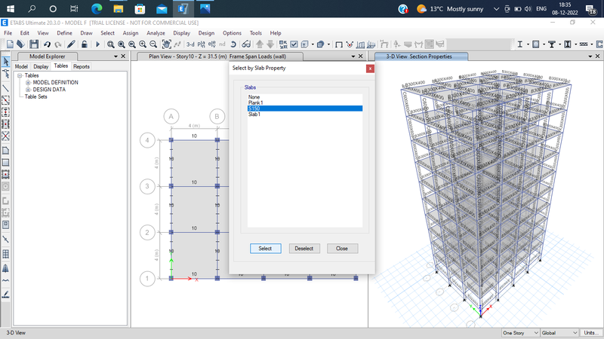Open the Global coordinate system dropdown
Image resolution: width=604 pixels, height=339 pixels.
click(559, 333)
